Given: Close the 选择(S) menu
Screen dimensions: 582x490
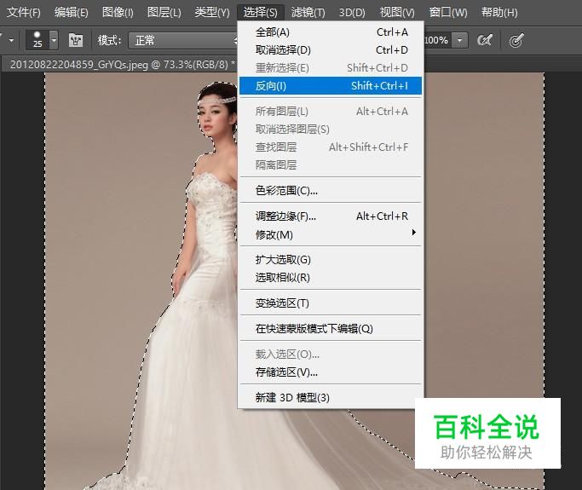Looking at the screenshot, I should 260,12.
